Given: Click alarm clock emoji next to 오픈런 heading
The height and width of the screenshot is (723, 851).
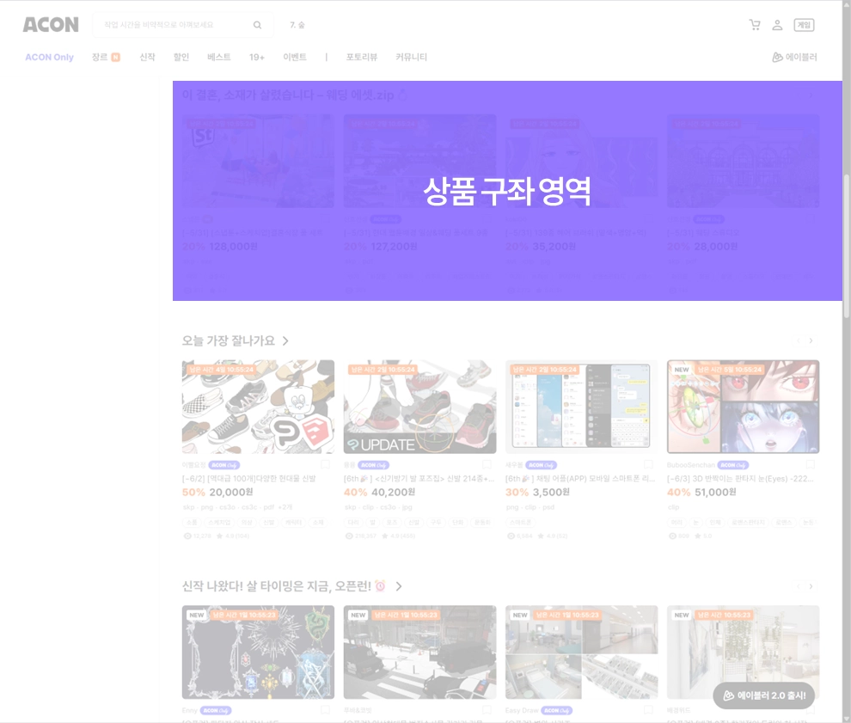Looking at the screenshot, I should tap(380, 585).
